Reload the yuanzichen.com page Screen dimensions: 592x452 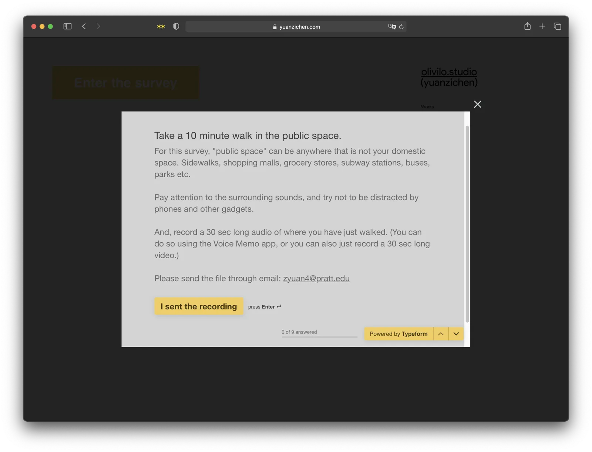point(401,27)
